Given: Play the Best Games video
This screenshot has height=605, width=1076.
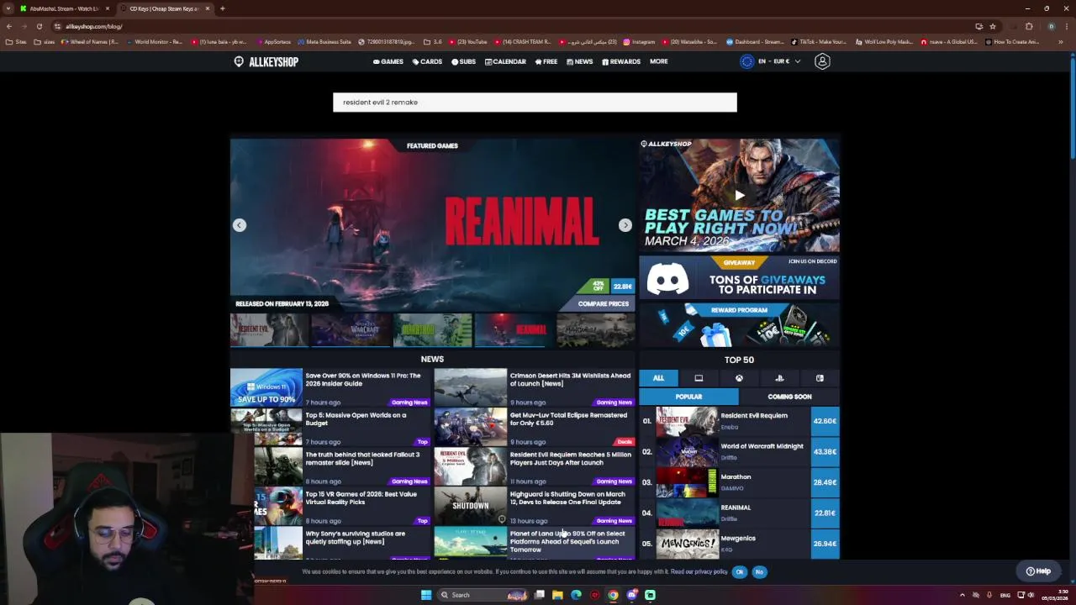Looking at the screenshot, I should (x=740, y=195).
